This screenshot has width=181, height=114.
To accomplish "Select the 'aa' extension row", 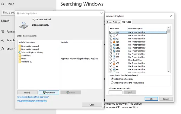I will (138, 66).
